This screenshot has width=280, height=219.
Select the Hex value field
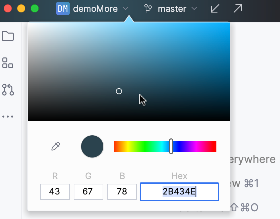click(x=179, y=191)
